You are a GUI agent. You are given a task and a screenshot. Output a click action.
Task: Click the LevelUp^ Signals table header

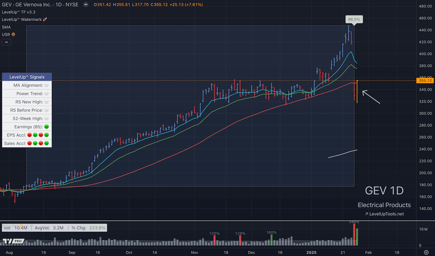[x=27, y=77]
